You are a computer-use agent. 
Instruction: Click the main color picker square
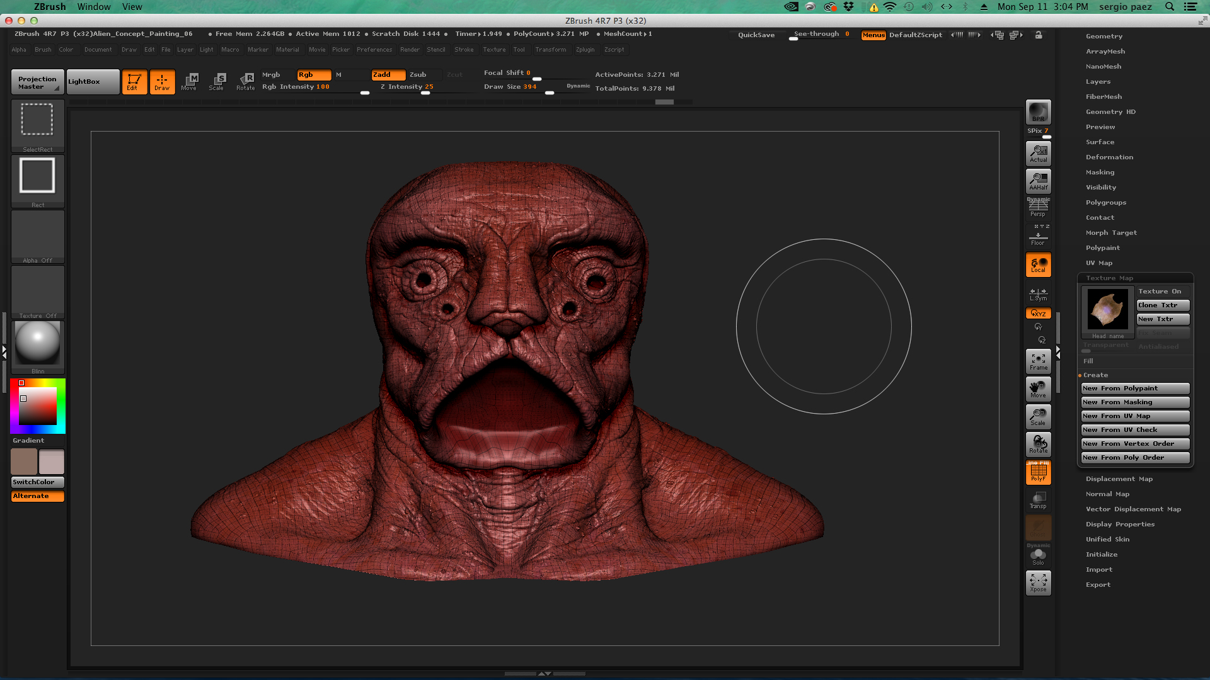(38, 406)
